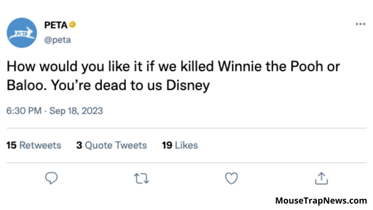
Task: Open the PETA display name link
Action: [55, 25]
